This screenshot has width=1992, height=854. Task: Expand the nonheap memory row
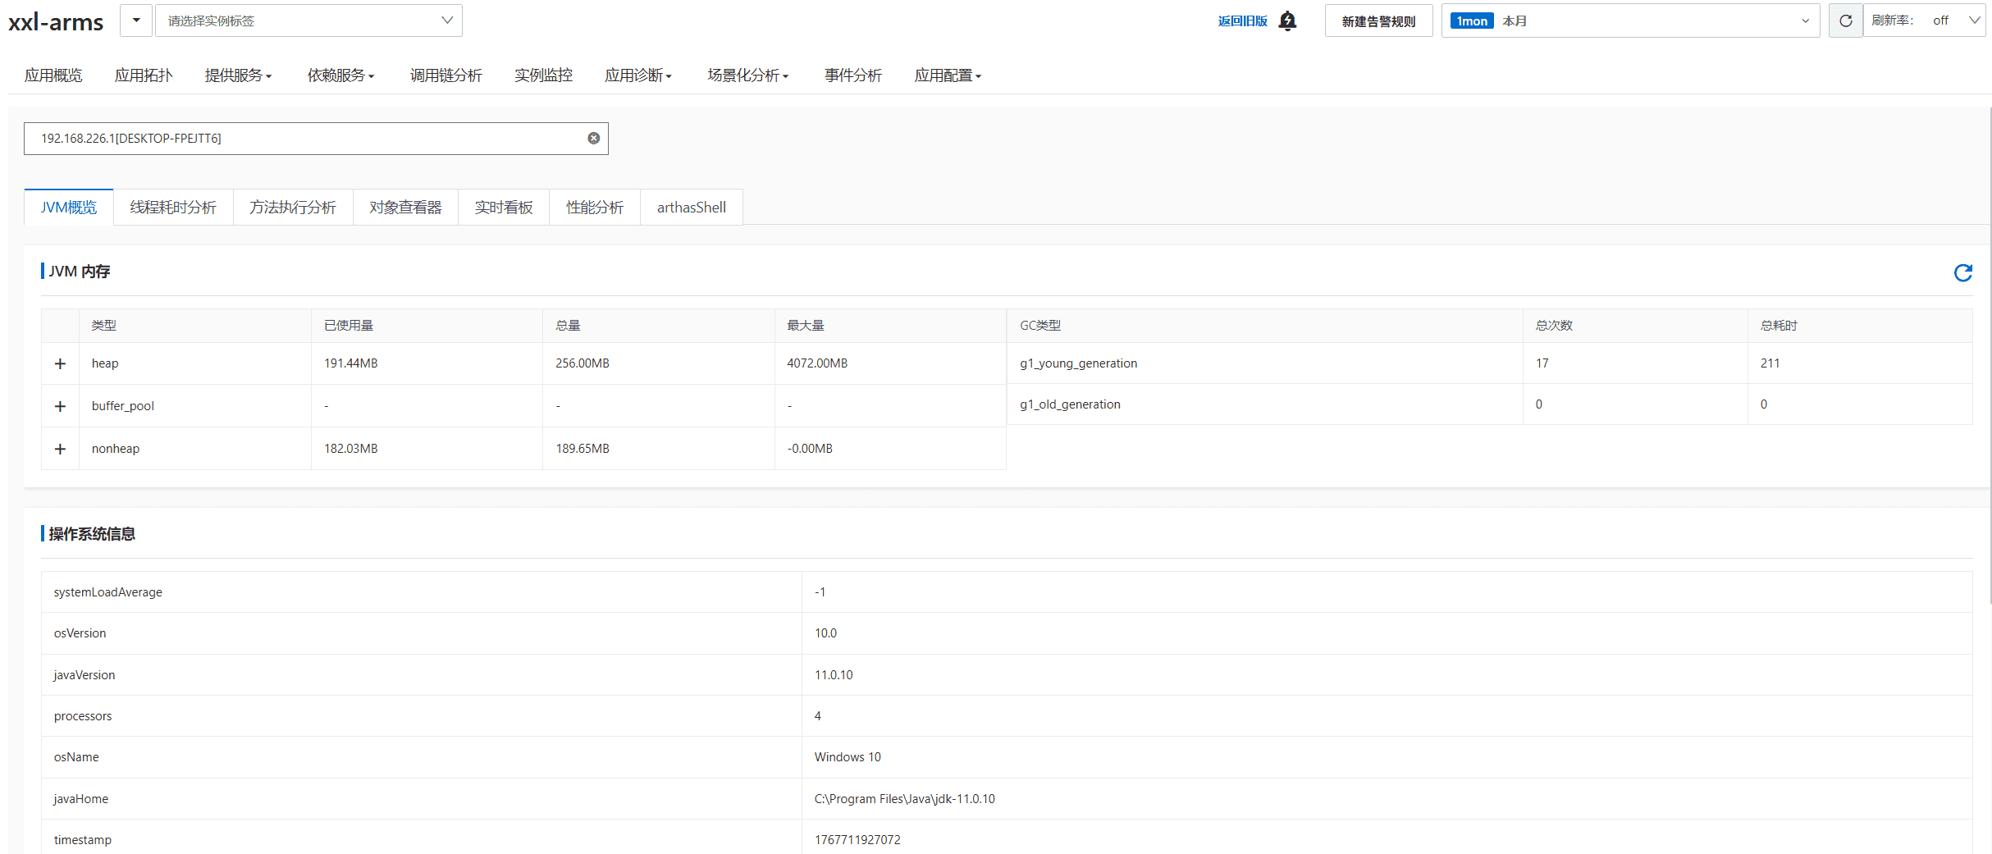[x=60, y=449]
